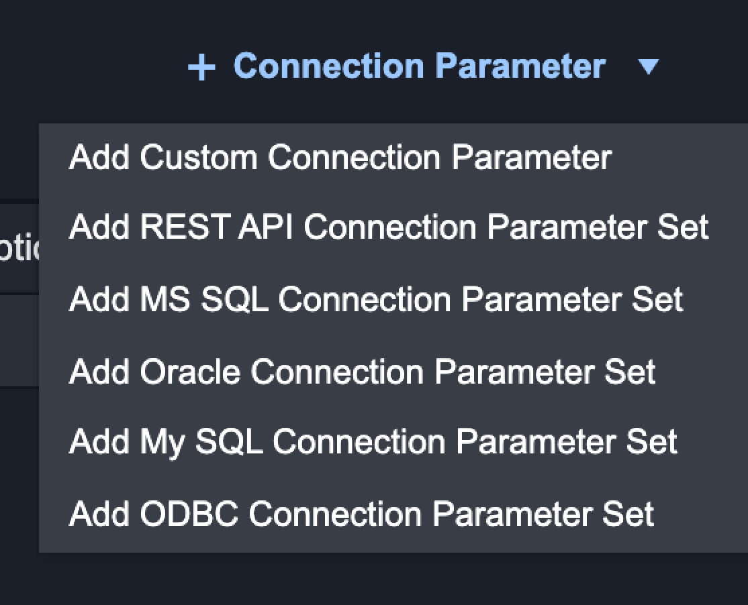Click the empty table row left of menu

coord(19,341)
